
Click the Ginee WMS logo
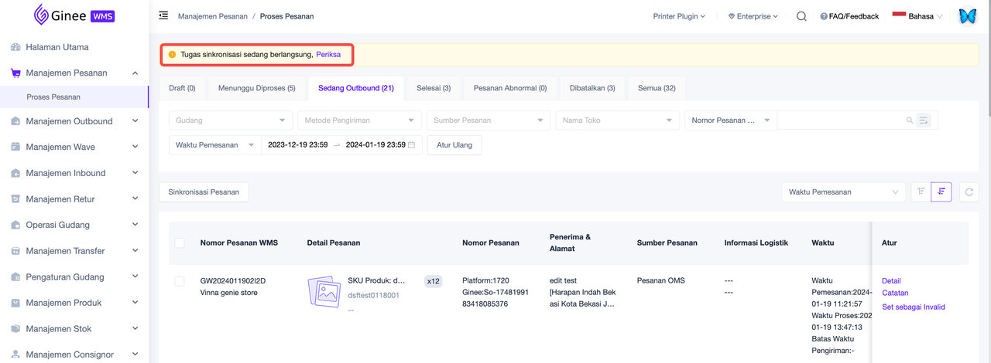74,15
